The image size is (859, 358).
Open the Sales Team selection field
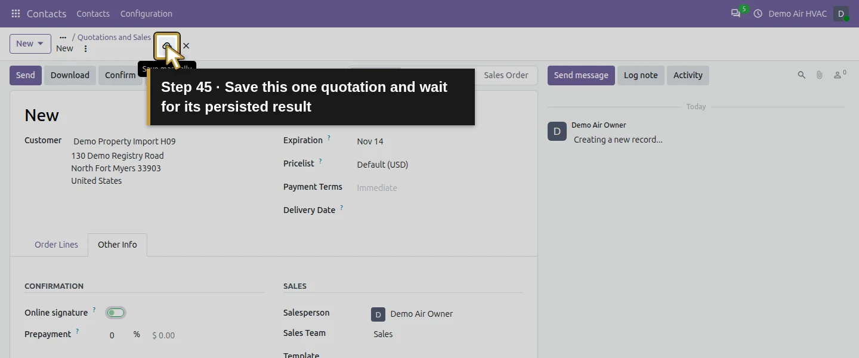point(447,334)
